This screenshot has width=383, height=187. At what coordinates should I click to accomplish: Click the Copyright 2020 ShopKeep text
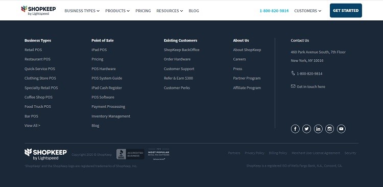tap(91, 155)
